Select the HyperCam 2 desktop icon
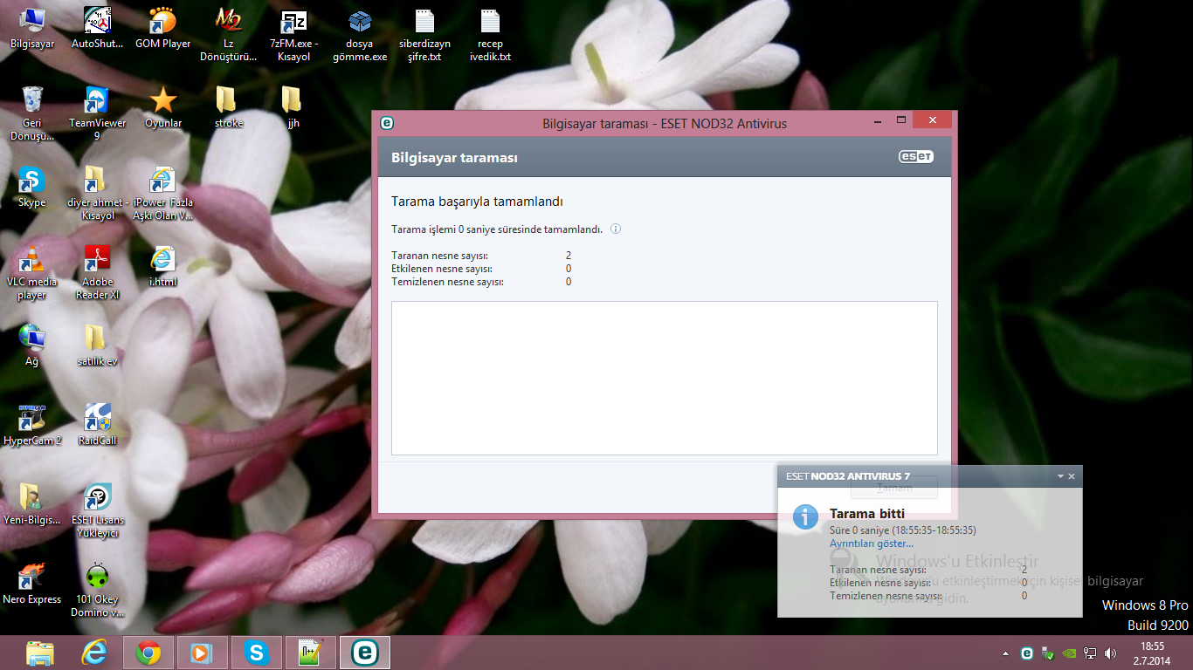The height and width of the screenshot is (670, 1193). [32, 425]
